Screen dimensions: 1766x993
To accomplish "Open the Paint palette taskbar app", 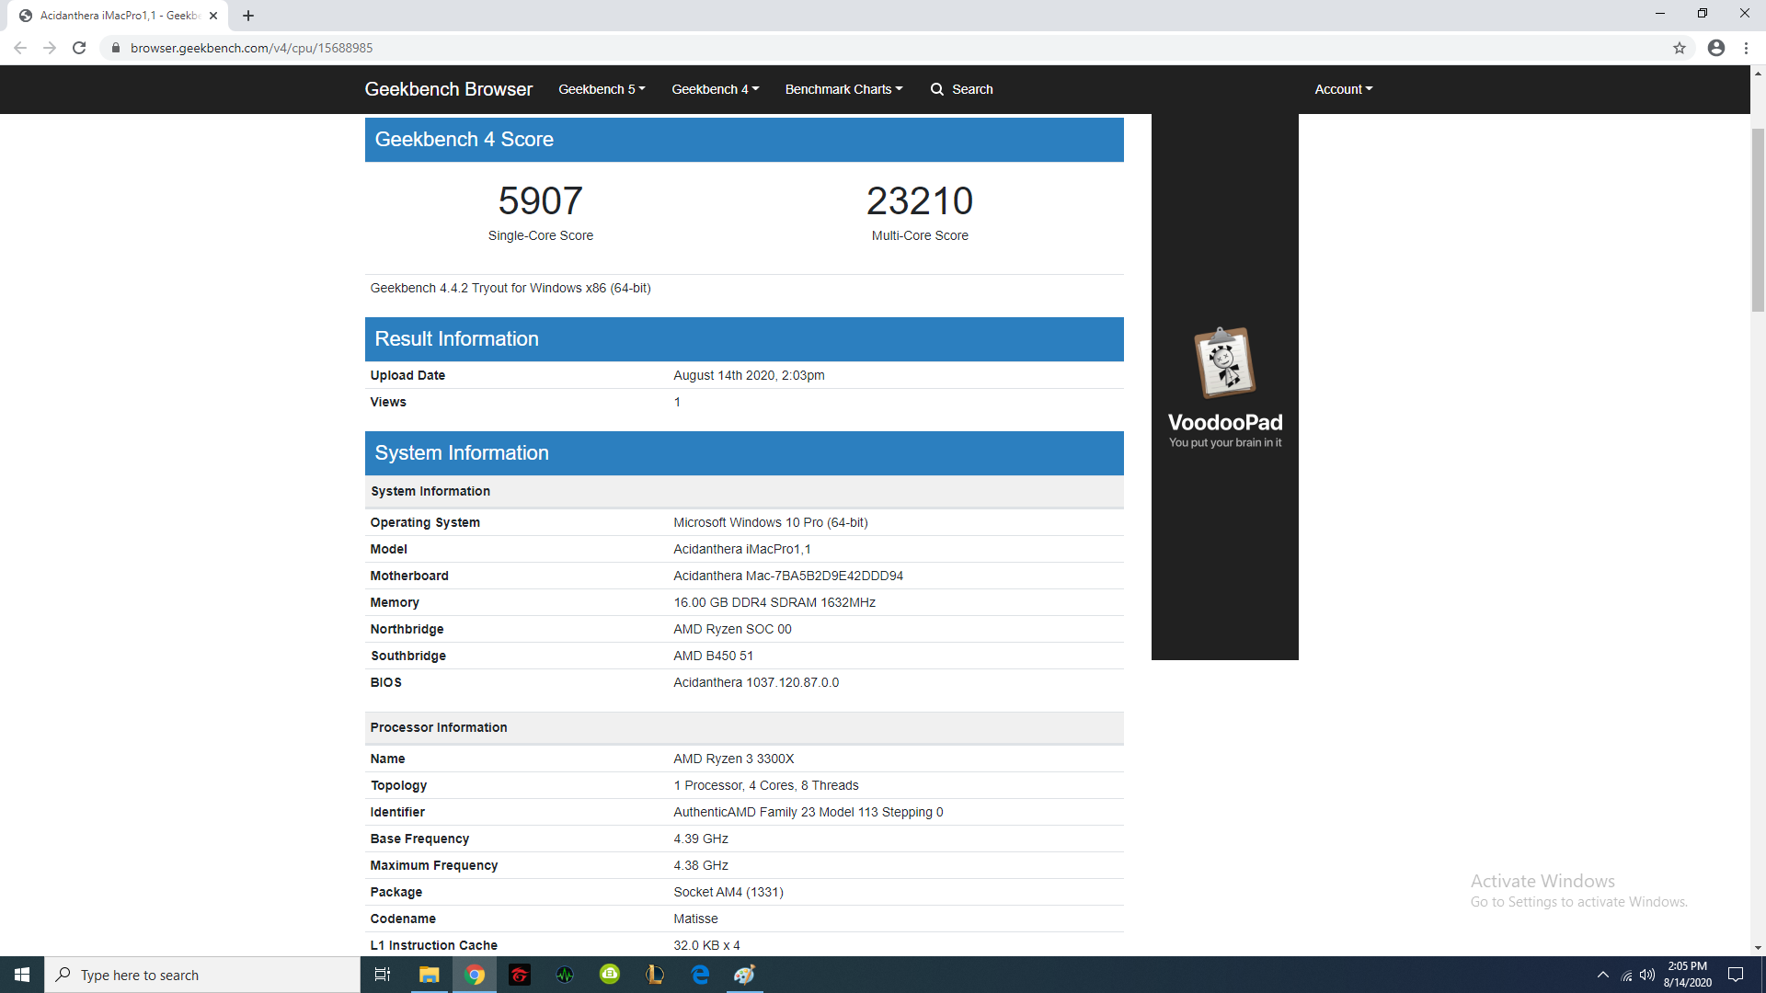I will pyautogui.click(x=745, y=975).
